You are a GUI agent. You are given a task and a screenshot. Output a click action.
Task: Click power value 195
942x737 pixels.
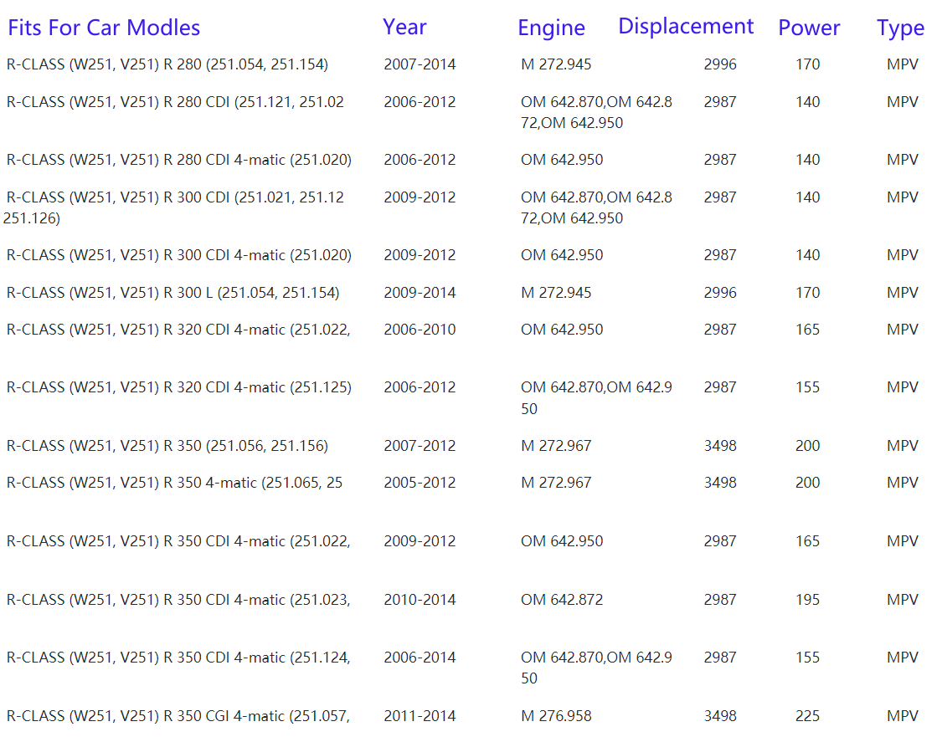coord(808,600)
